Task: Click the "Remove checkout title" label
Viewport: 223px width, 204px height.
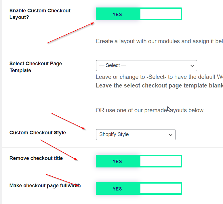Action: click(x=36, y=158)
